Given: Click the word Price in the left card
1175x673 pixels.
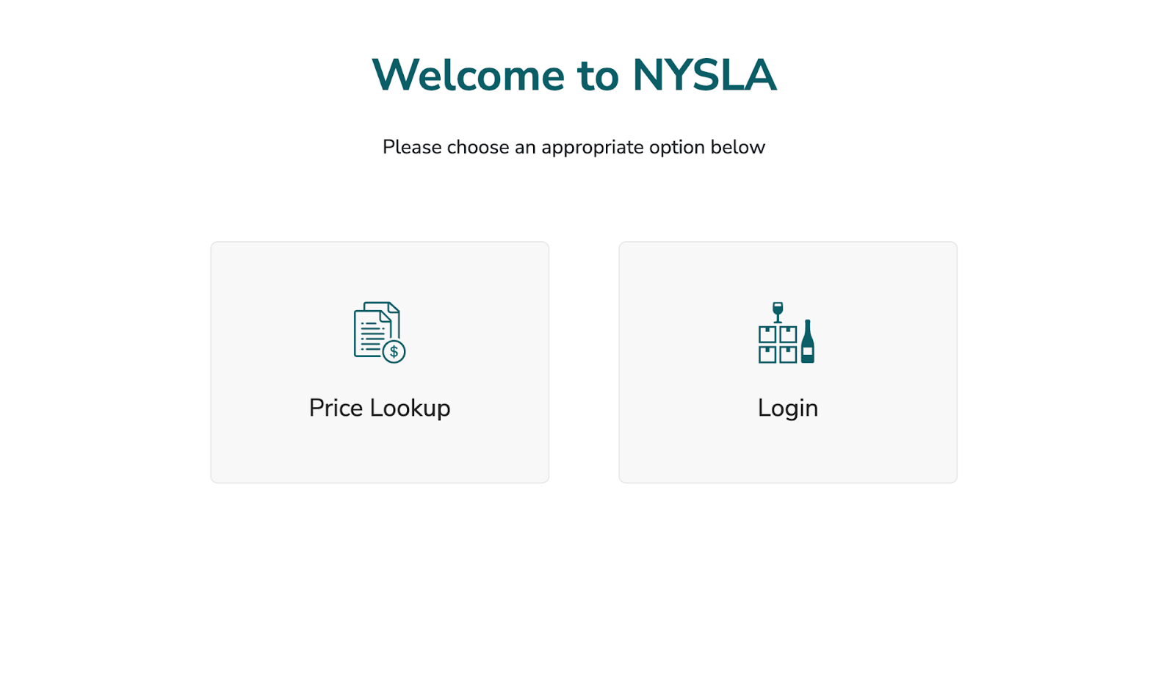Looking at the screenshot, I should tap(336, 408).
